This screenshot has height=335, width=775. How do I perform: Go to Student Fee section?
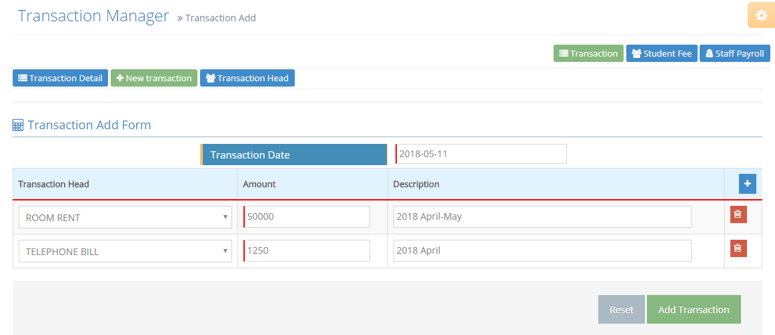click(x=662, y=53)
